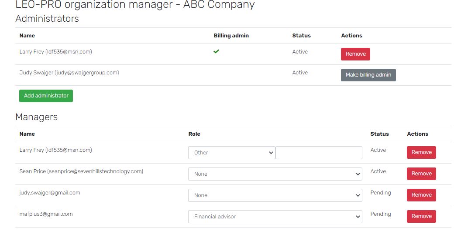
Task: Focus the custom role text field for Larry Frey
Action: point(319,153)
